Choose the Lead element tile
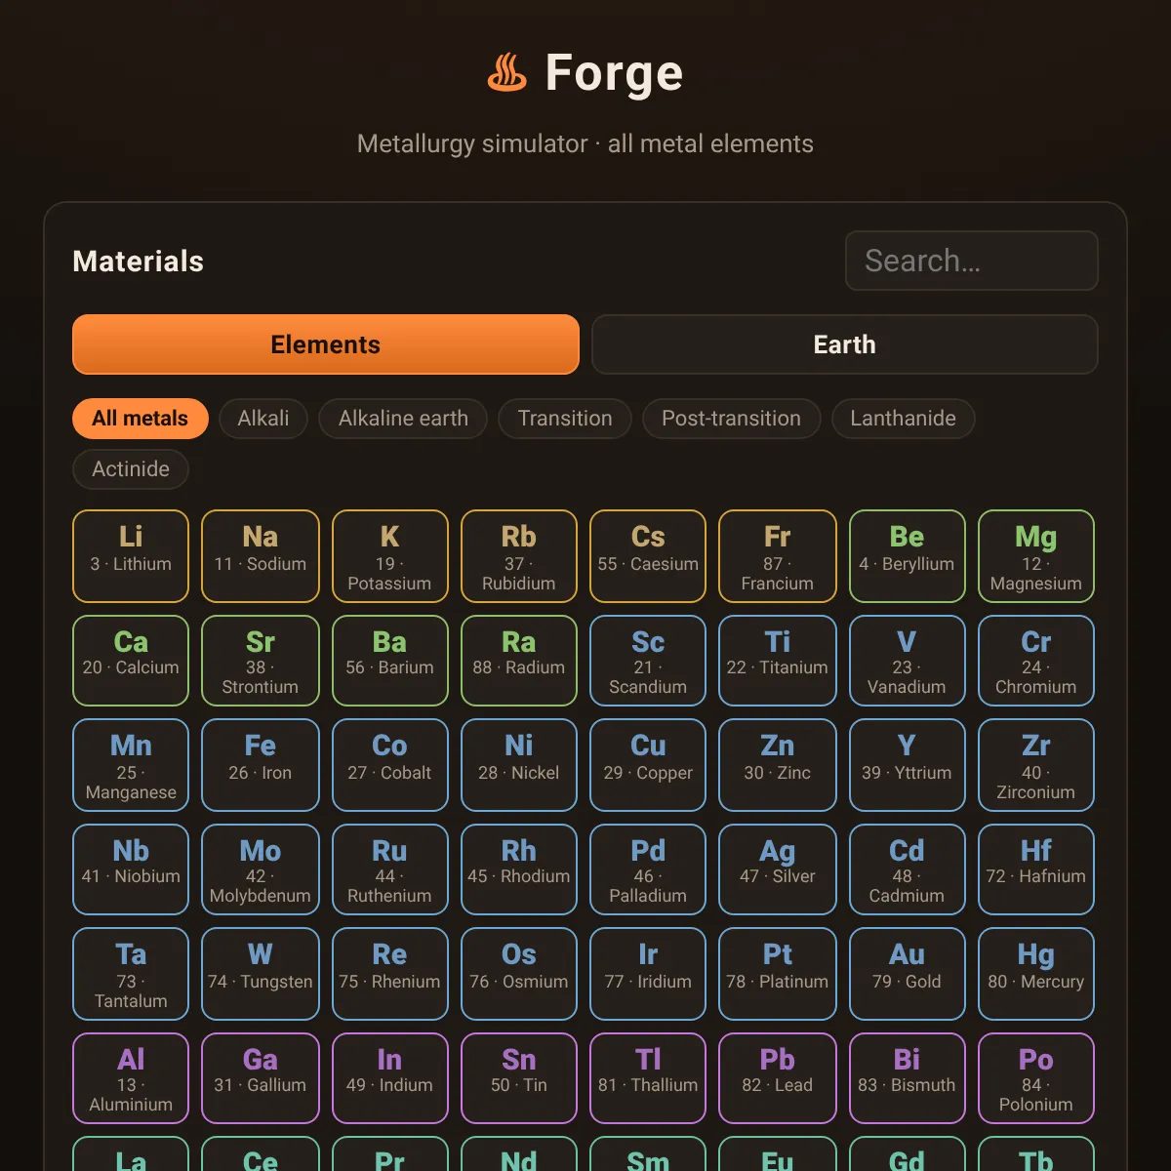 click(778, 1078)
